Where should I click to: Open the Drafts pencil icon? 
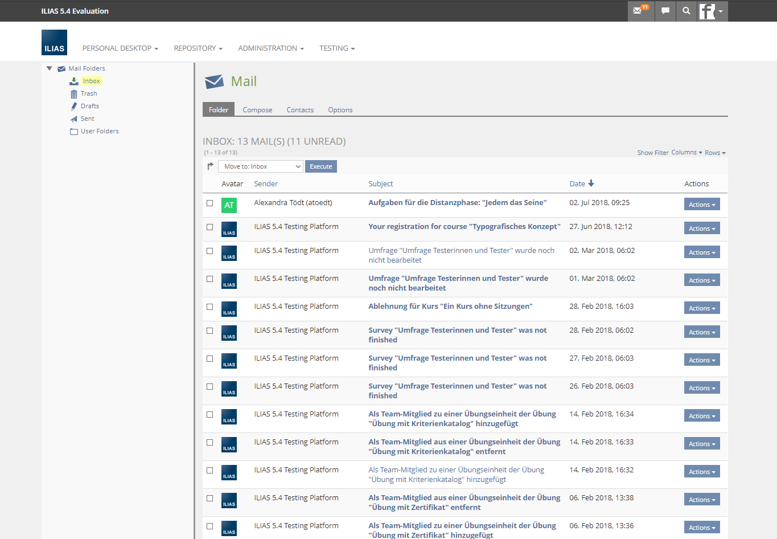pos(74,107)
